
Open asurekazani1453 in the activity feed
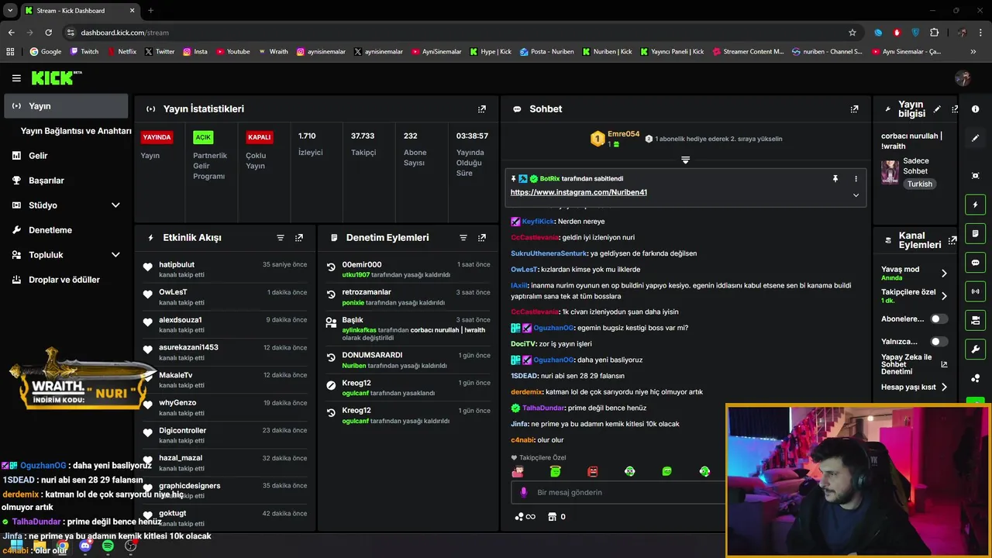188,348
